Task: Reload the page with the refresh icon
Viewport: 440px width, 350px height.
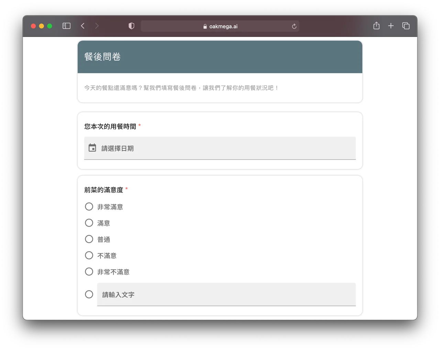Action: point(294,26)
